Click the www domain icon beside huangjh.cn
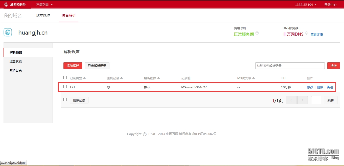344x166 pixels. click(x=8, y=33)
